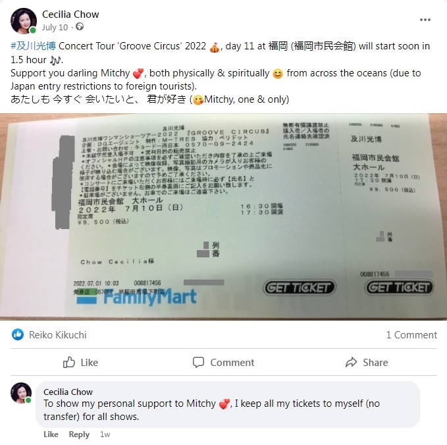
Task: Expand the 1 Comment link
Action: [411, 334]
